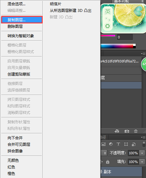Choose 从所选图层新建 3D 凸出
The height and width of the screenshot is (178, 146).
coord(71,11)
